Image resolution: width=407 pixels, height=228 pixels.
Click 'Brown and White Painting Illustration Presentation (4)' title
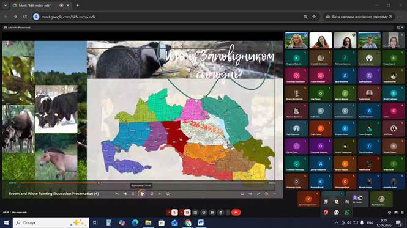click(54, 194)
